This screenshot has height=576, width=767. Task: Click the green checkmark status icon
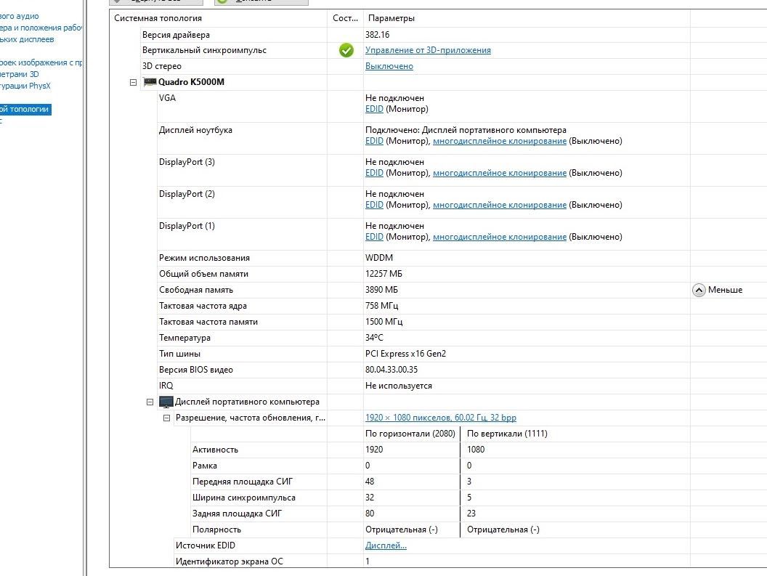[346, 50]
